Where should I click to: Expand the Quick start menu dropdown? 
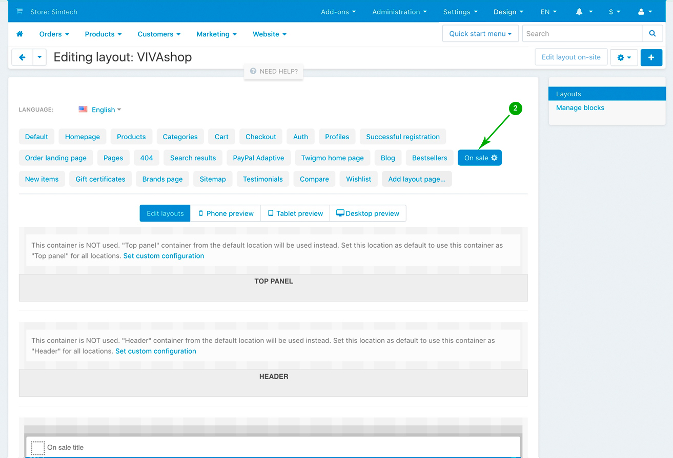click(x=480, y=34)
